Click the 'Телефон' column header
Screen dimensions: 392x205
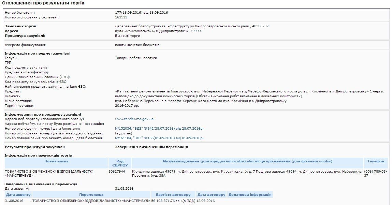376,161
